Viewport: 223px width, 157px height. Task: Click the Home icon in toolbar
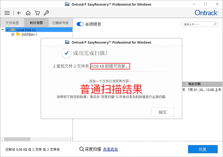(28, 13)
